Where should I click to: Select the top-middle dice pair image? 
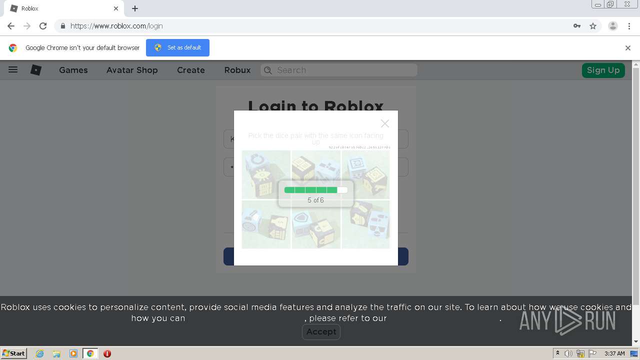pos(316,174)
